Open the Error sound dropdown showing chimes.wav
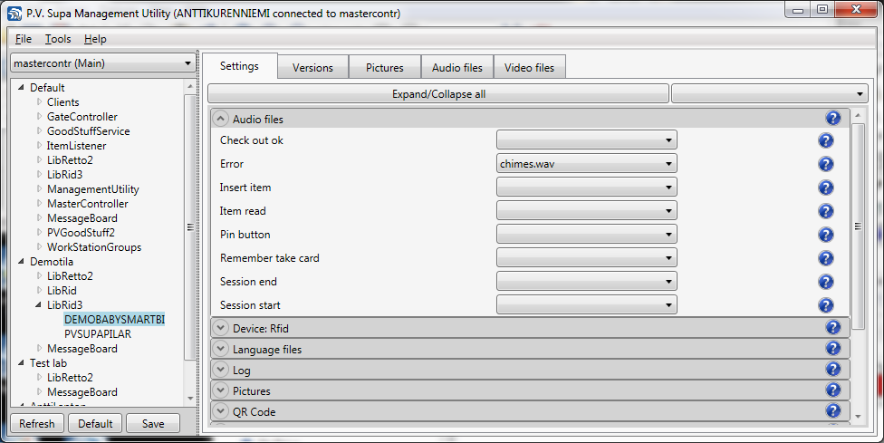This screenshot has height=443, width=884. tap(586, 164)
